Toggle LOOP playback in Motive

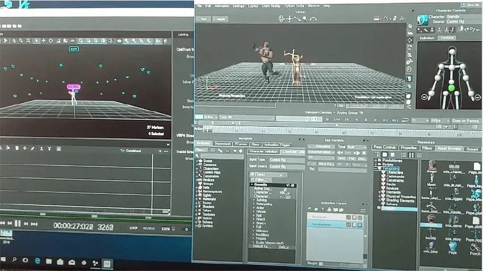pos(133,228)
